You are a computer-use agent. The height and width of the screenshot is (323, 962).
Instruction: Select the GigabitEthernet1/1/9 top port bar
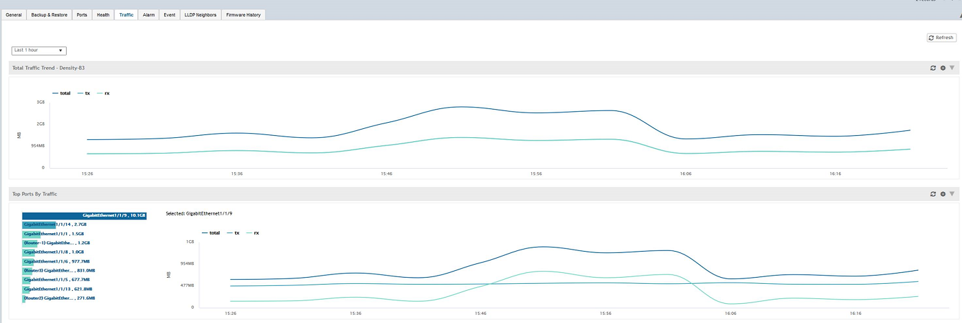(x=85, y=215)
